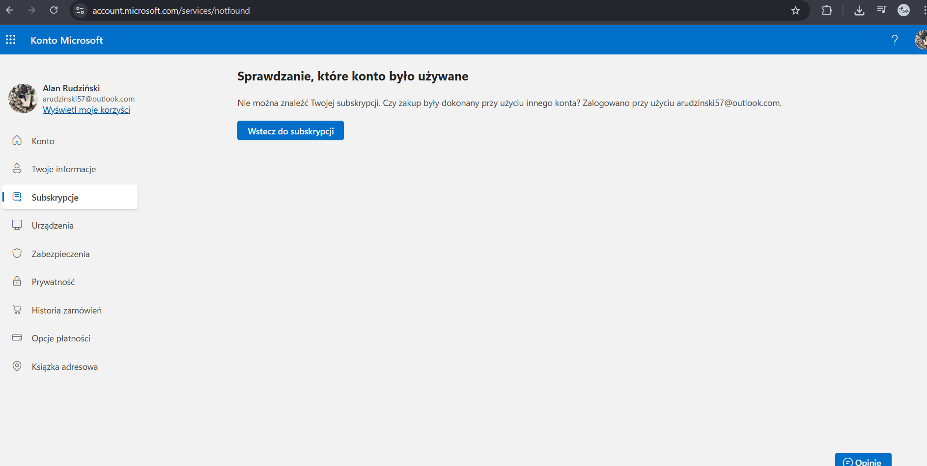The width and height of the screenshot is (927, 466).
Task: Open the media control icon in toolbar
Action: pyautogui.click(x=881, y=10)
